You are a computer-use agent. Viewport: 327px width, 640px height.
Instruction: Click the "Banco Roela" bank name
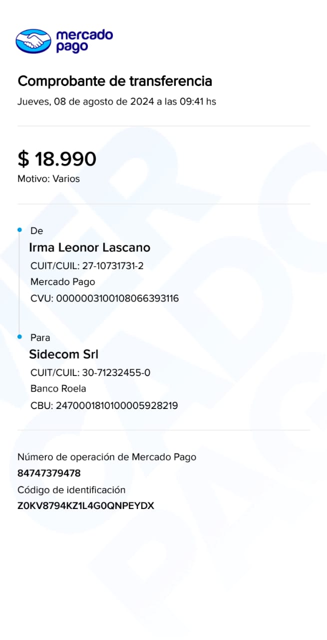click(x=58, y=388)
